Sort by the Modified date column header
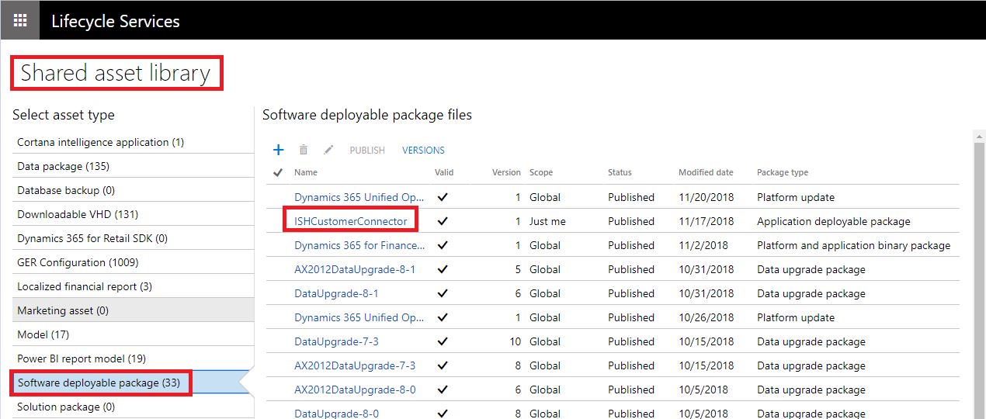 (706, 172)
